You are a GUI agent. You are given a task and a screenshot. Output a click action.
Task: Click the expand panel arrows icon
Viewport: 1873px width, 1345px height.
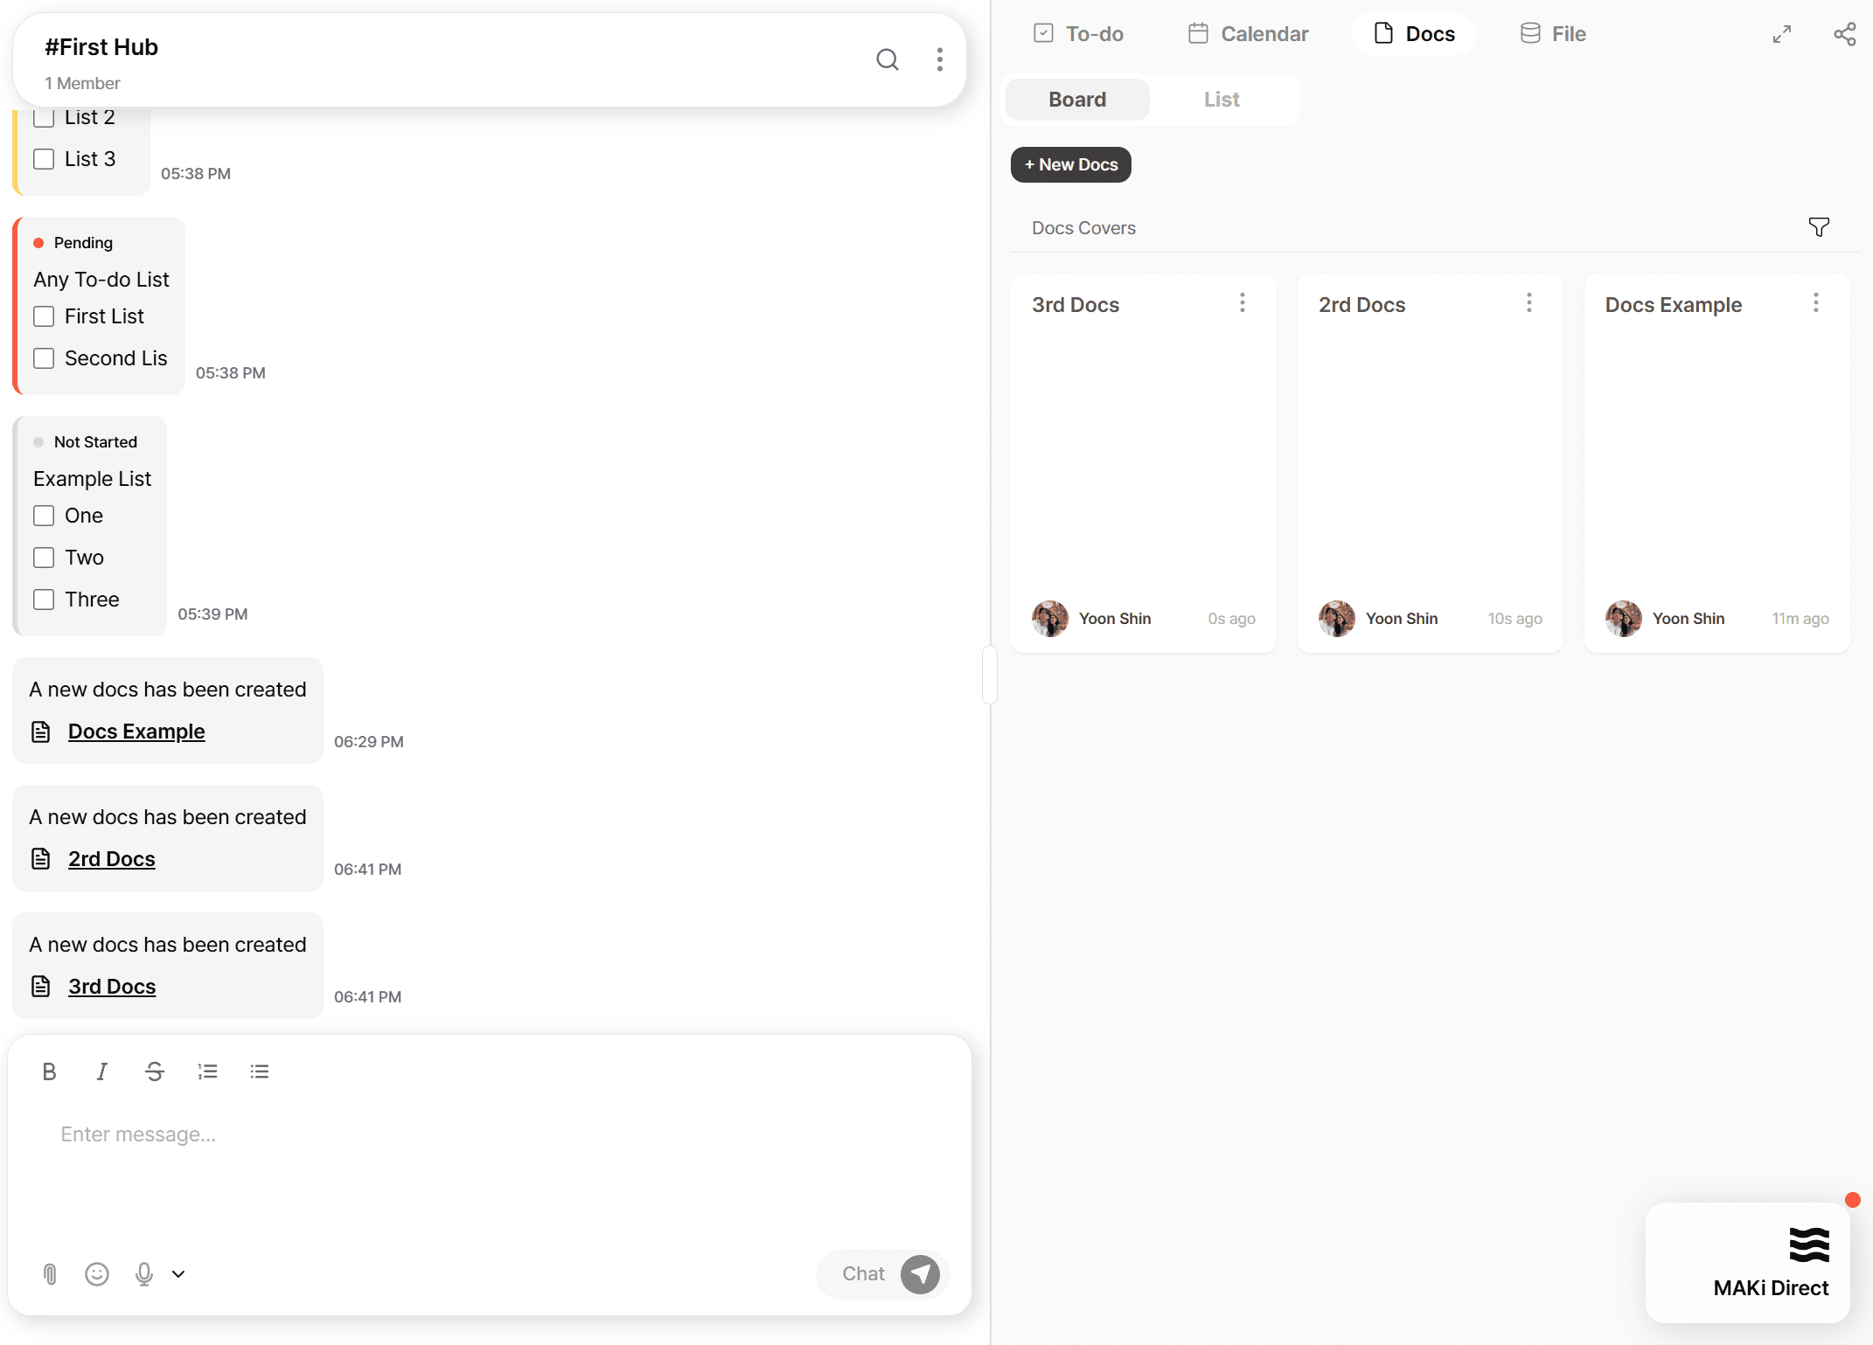pyautogui.click(x=1781, y=34)
